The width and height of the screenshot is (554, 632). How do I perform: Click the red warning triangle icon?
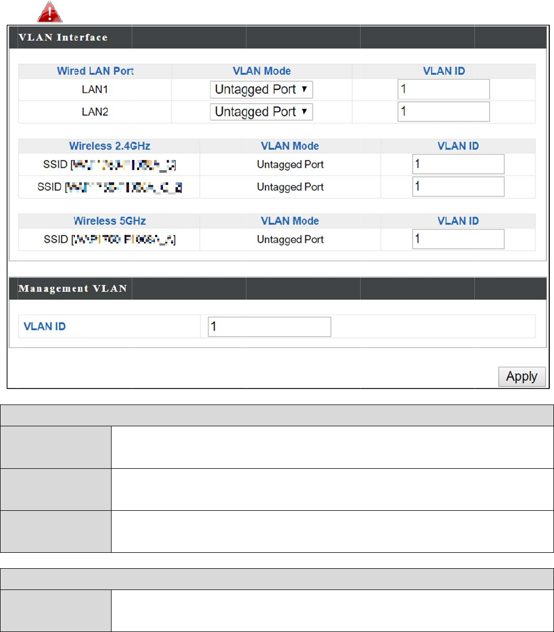pos(49,12)
